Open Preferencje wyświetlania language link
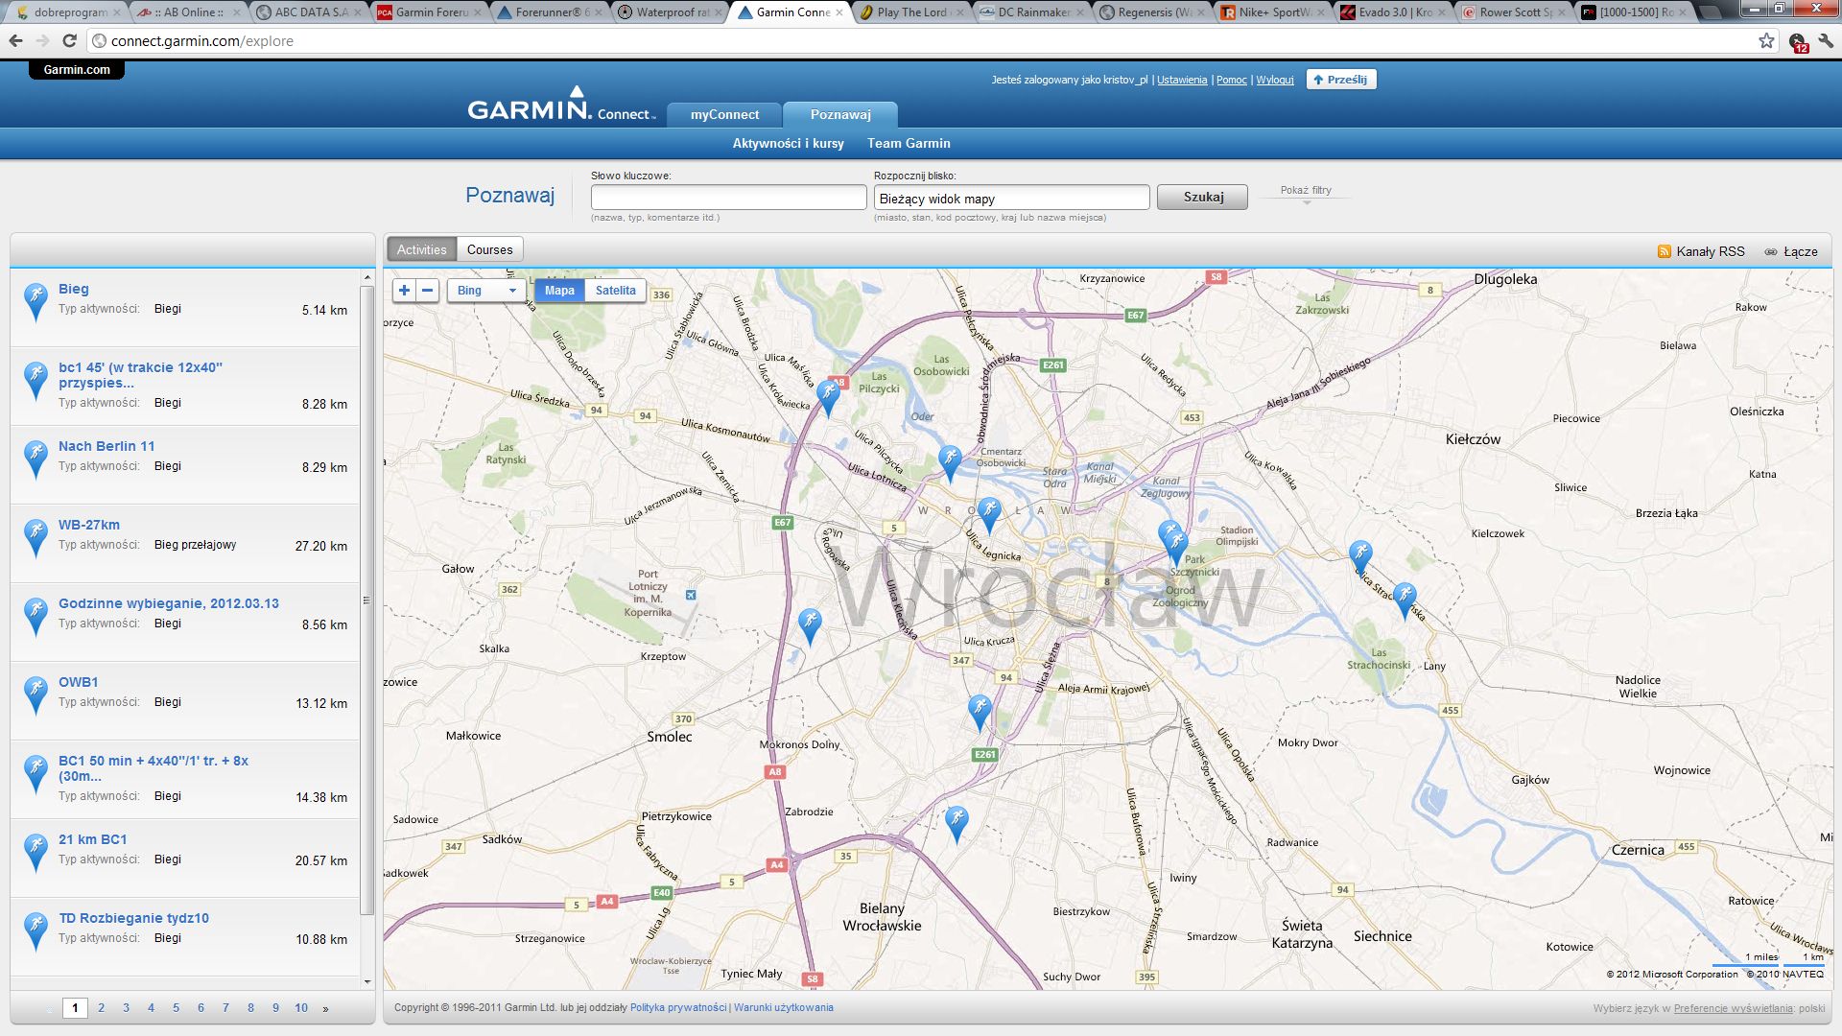Screen dimensions: 1842x1036 coord(1734,1009)
